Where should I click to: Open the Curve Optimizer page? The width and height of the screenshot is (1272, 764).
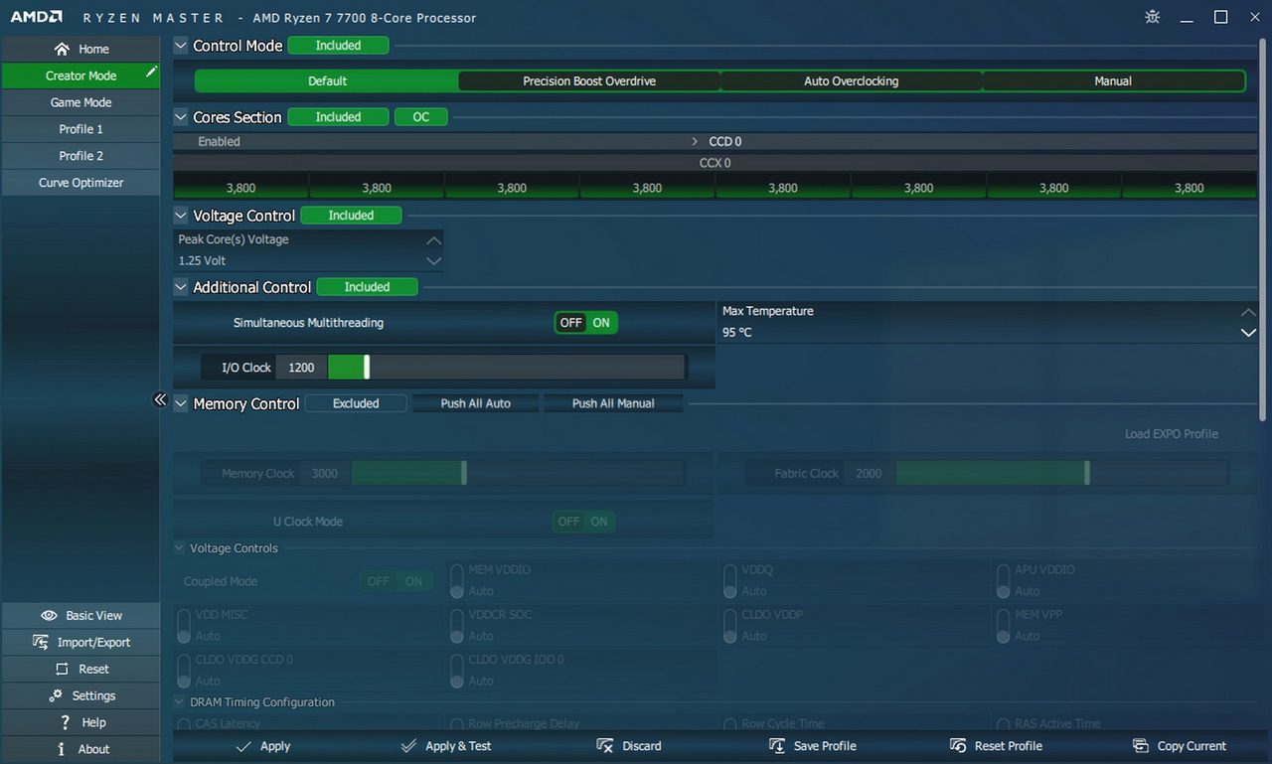tap(80, 183)
